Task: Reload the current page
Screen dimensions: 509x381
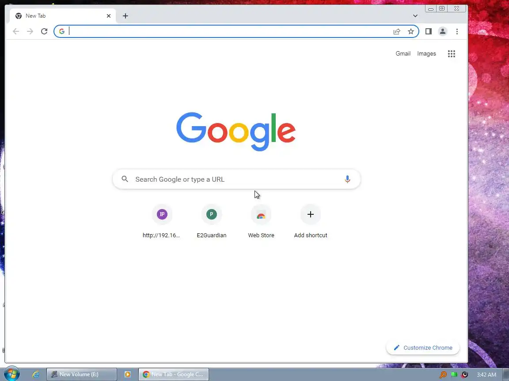Action: [x=44, y=31]
